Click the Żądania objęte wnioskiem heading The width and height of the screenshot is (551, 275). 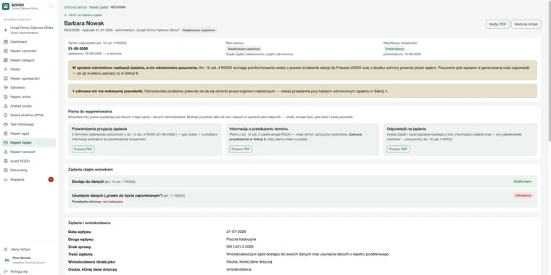coord(91,170)
